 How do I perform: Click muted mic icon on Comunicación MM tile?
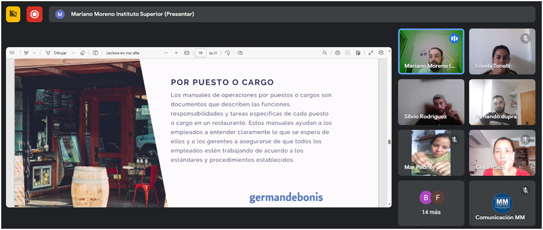coord(525,190)
